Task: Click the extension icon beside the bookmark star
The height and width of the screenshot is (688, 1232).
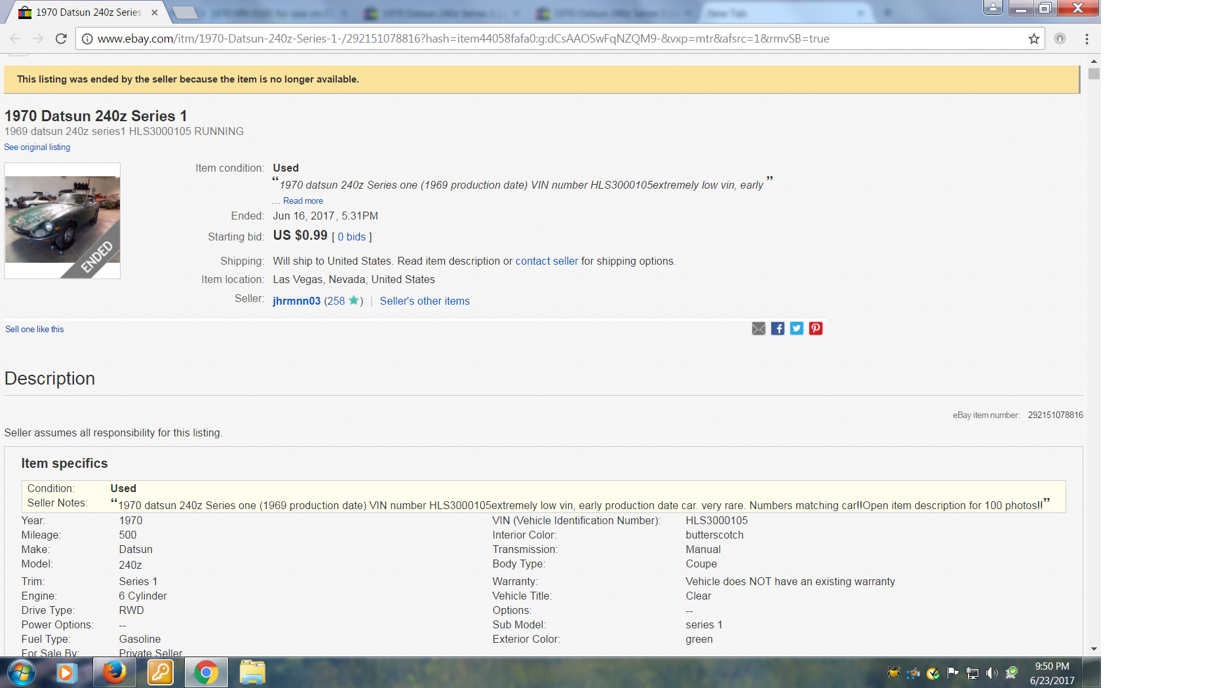Action: click(1060, 39)
